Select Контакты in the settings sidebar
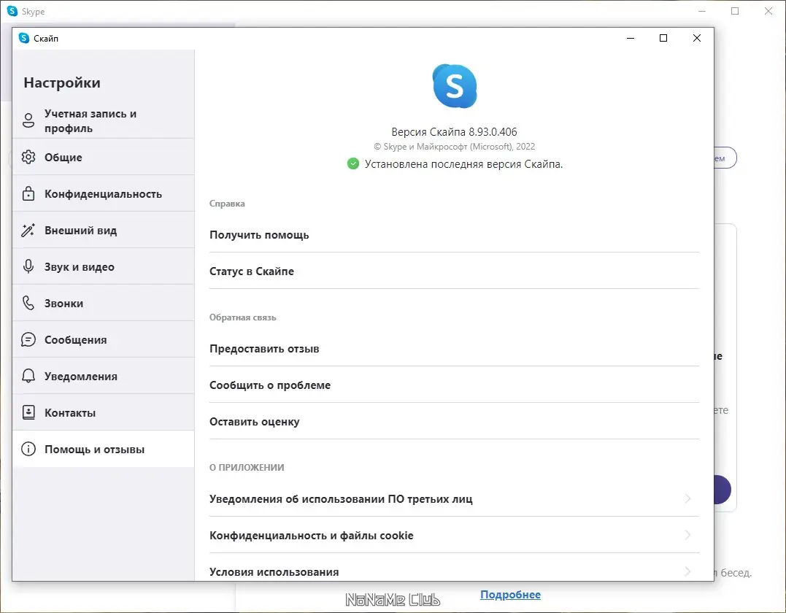 pos(103,412)
